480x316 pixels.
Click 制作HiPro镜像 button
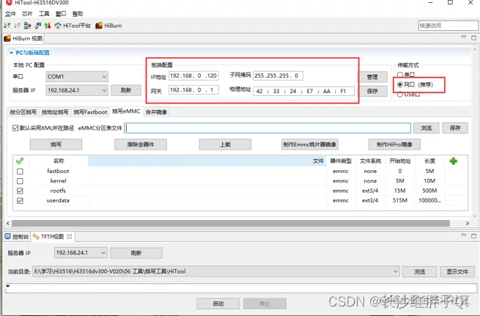pos(394,144)
